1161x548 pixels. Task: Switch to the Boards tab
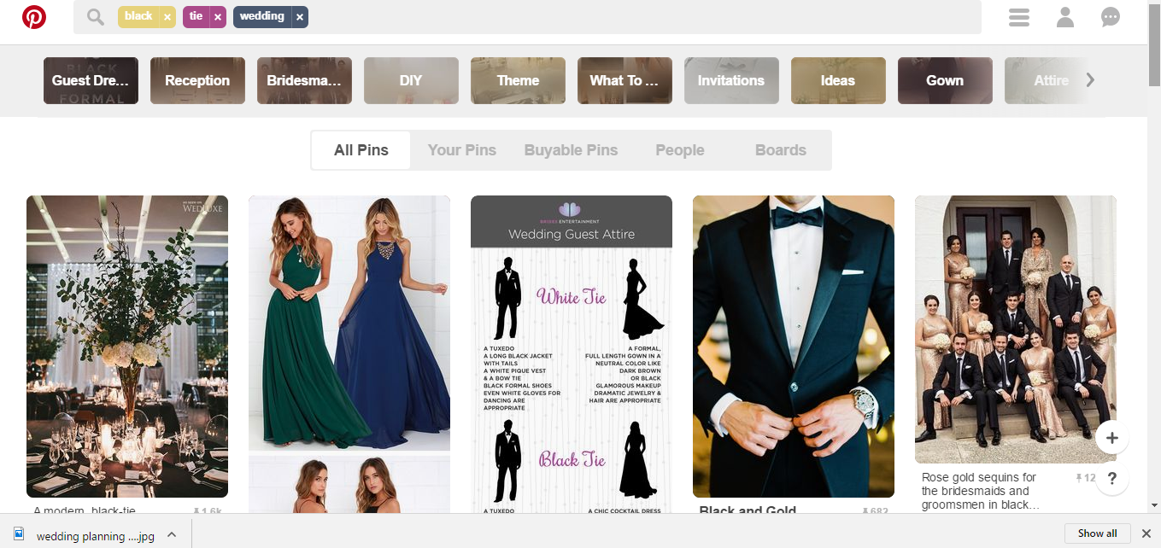point(780,150)
